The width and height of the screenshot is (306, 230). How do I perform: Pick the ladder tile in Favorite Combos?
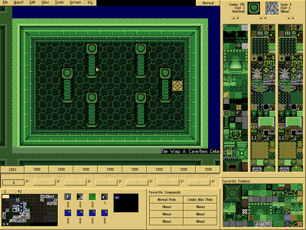(x=251, y=217)
